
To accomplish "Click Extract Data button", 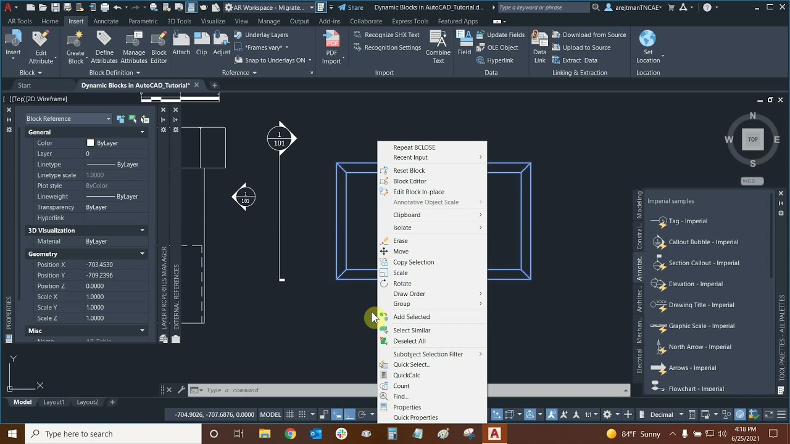I will tap(575, 60).
